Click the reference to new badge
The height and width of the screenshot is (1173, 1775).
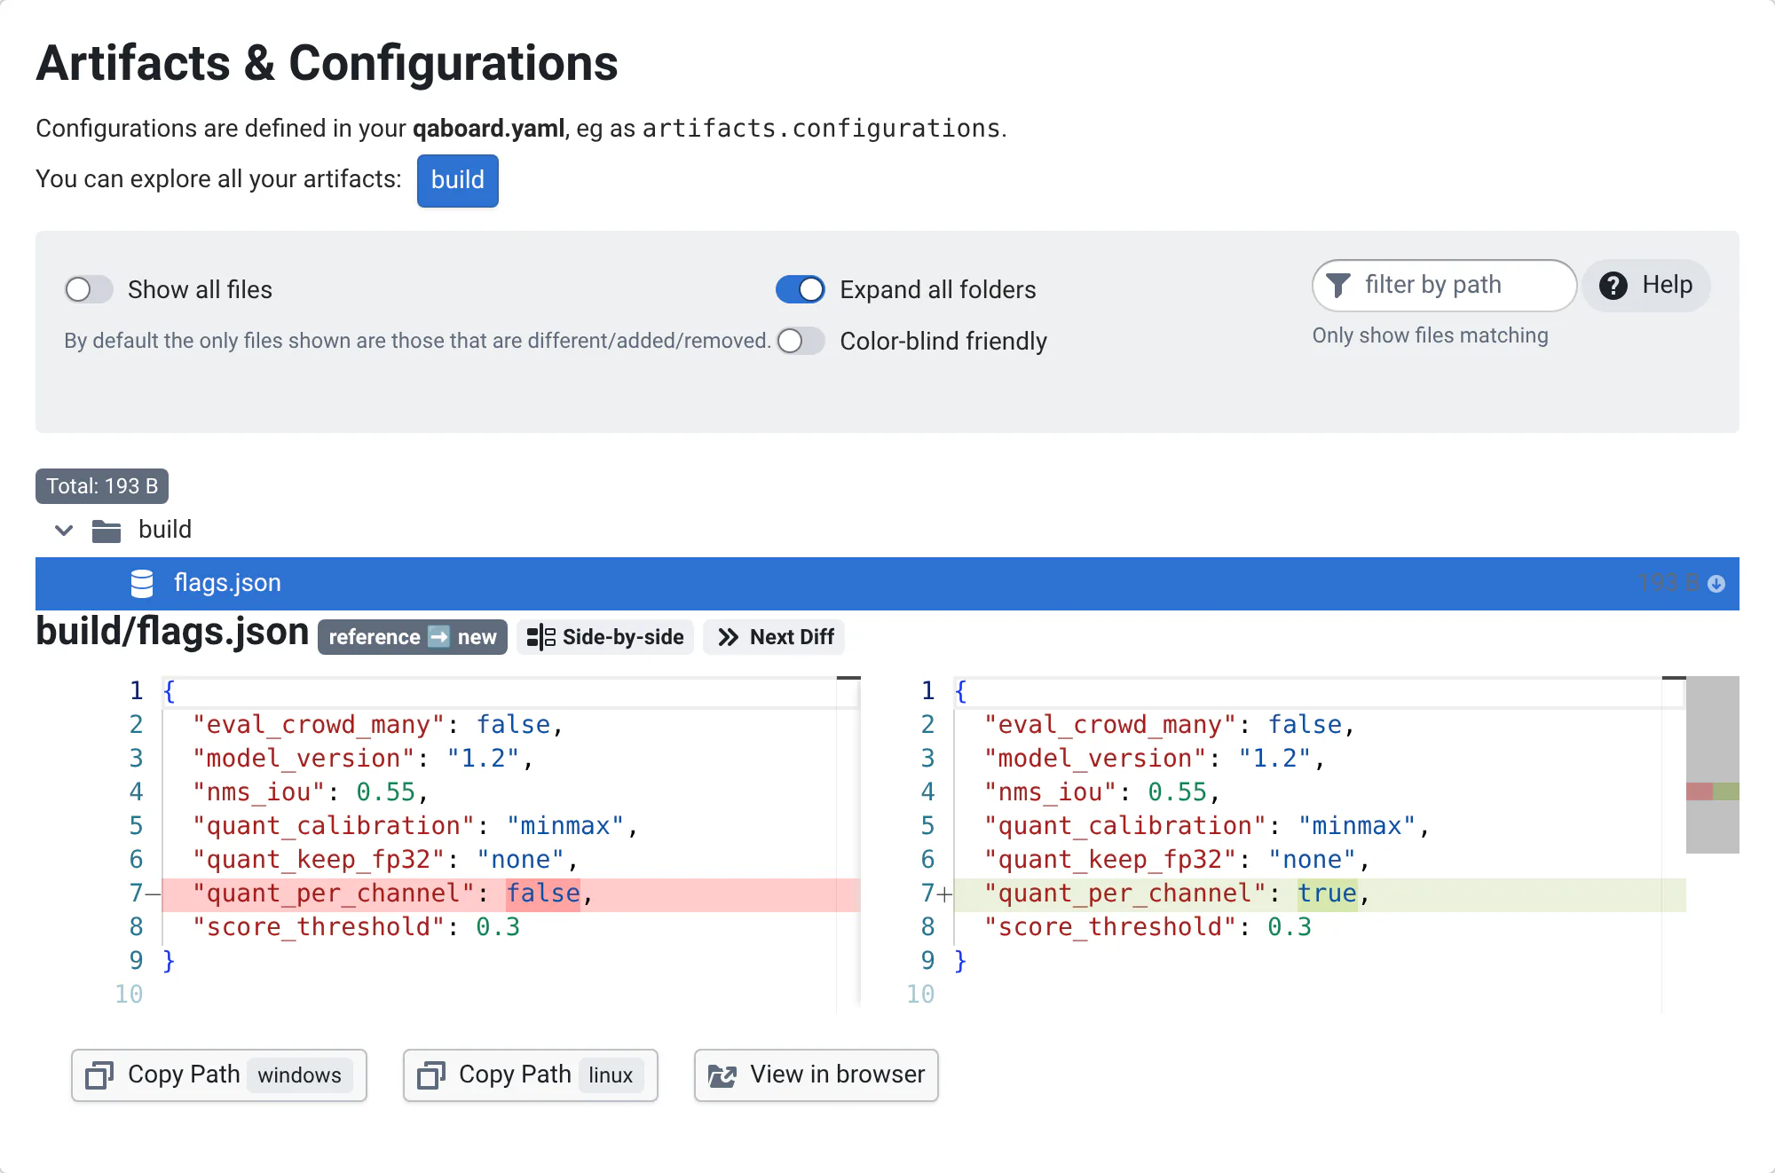click(x=413, y=637)
